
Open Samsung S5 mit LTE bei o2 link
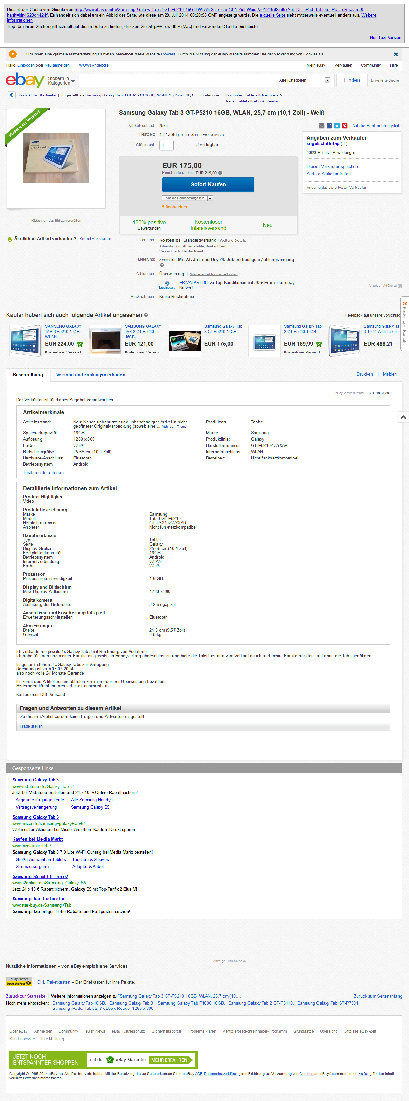tap(40, 877)
